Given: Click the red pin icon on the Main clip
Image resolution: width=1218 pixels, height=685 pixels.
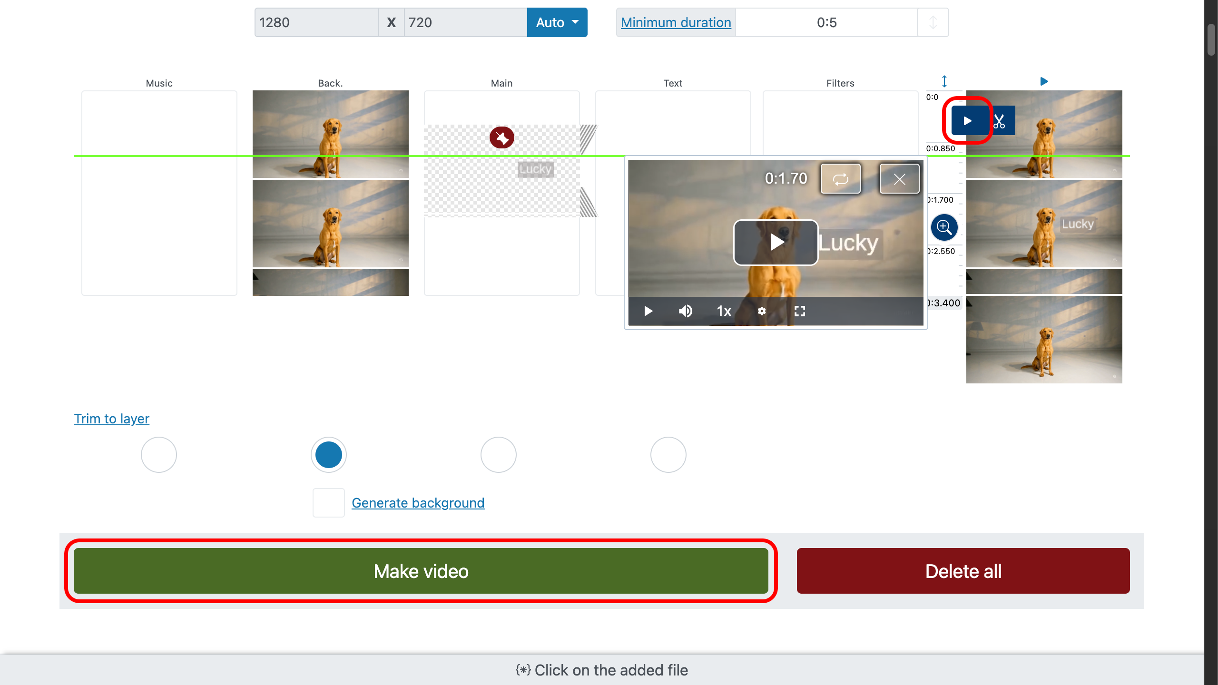Looking at the screenshot, I should pos(501,137).
